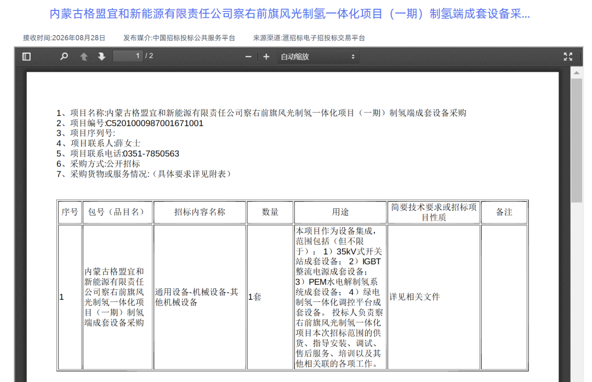Click the 序号 table header

(70, 212)
